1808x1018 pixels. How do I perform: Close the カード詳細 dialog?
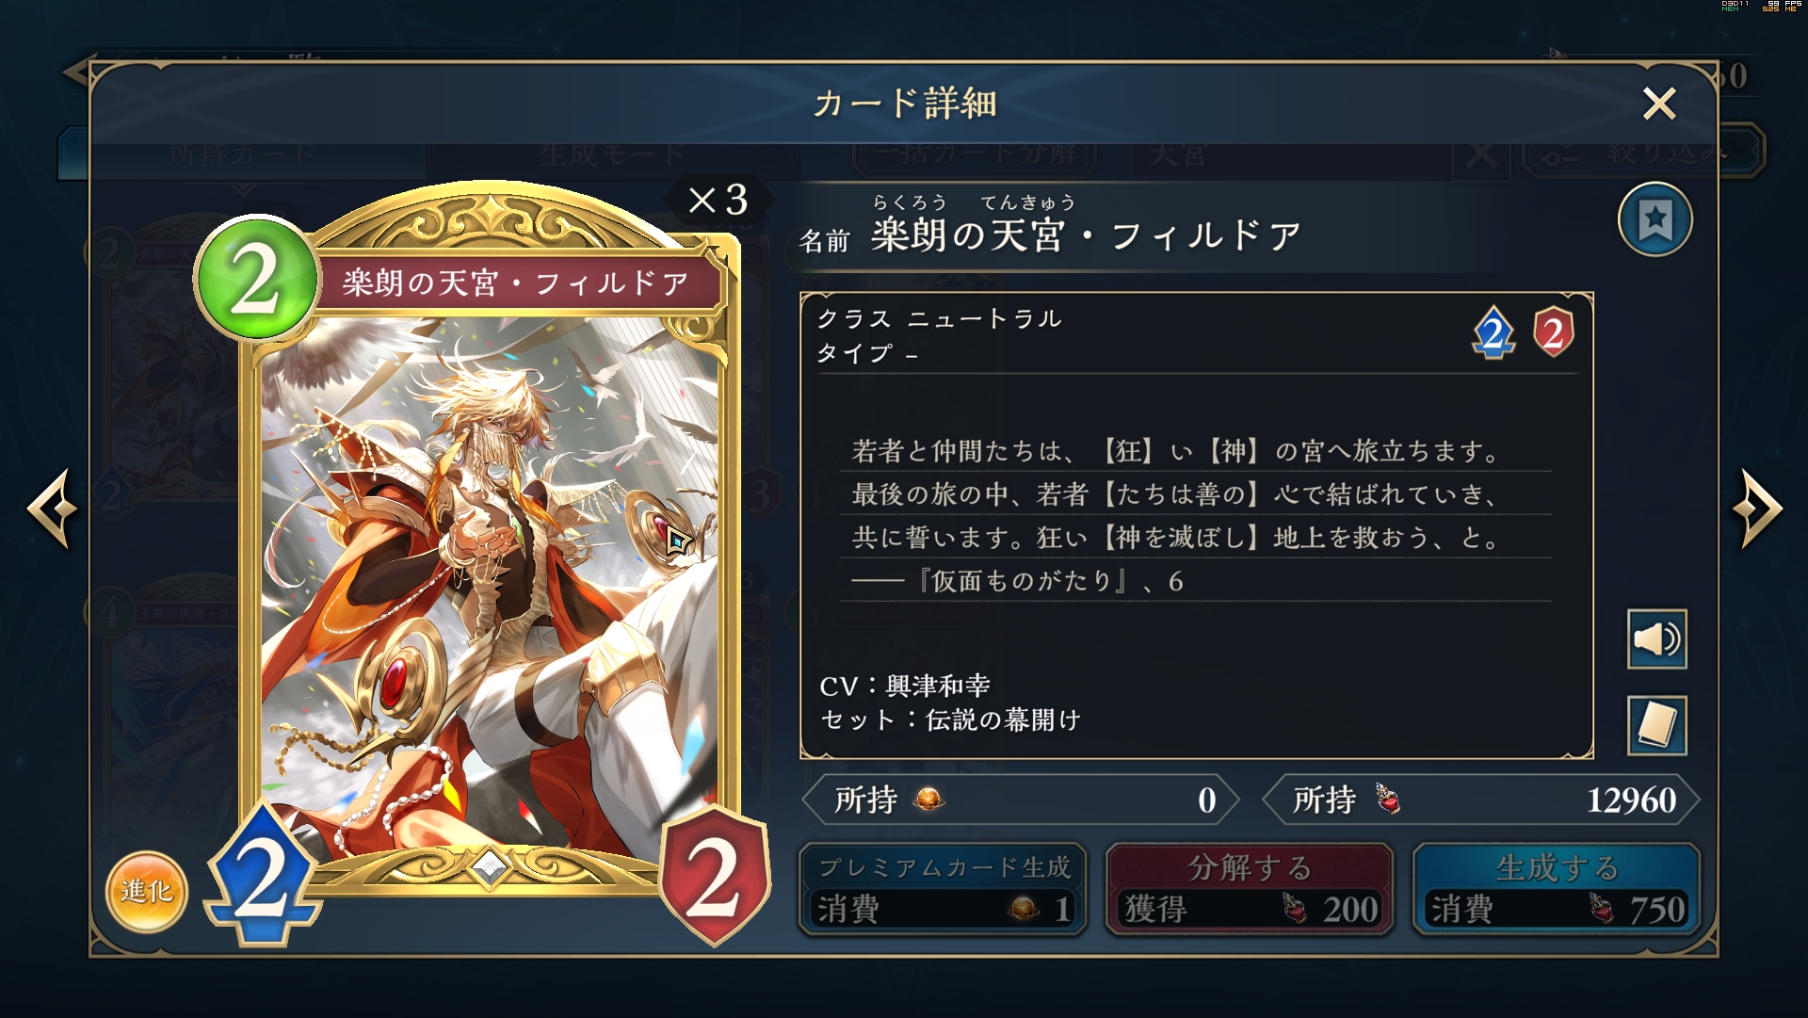click(x=1659, y=103)
